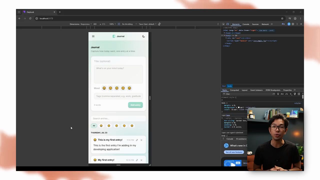Click the Search entries box
The height and width of the screenshot is (180, 320).
118,118
